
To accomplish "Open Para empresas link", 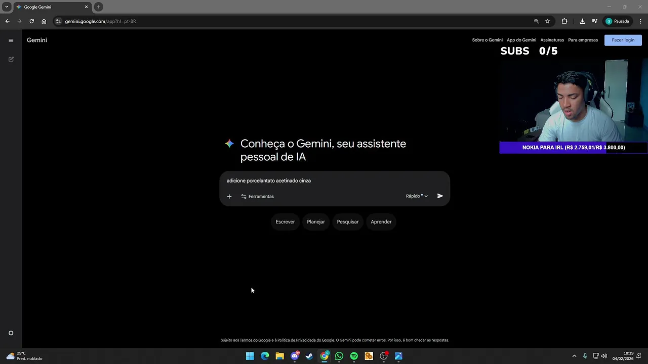I will (583, 40).
